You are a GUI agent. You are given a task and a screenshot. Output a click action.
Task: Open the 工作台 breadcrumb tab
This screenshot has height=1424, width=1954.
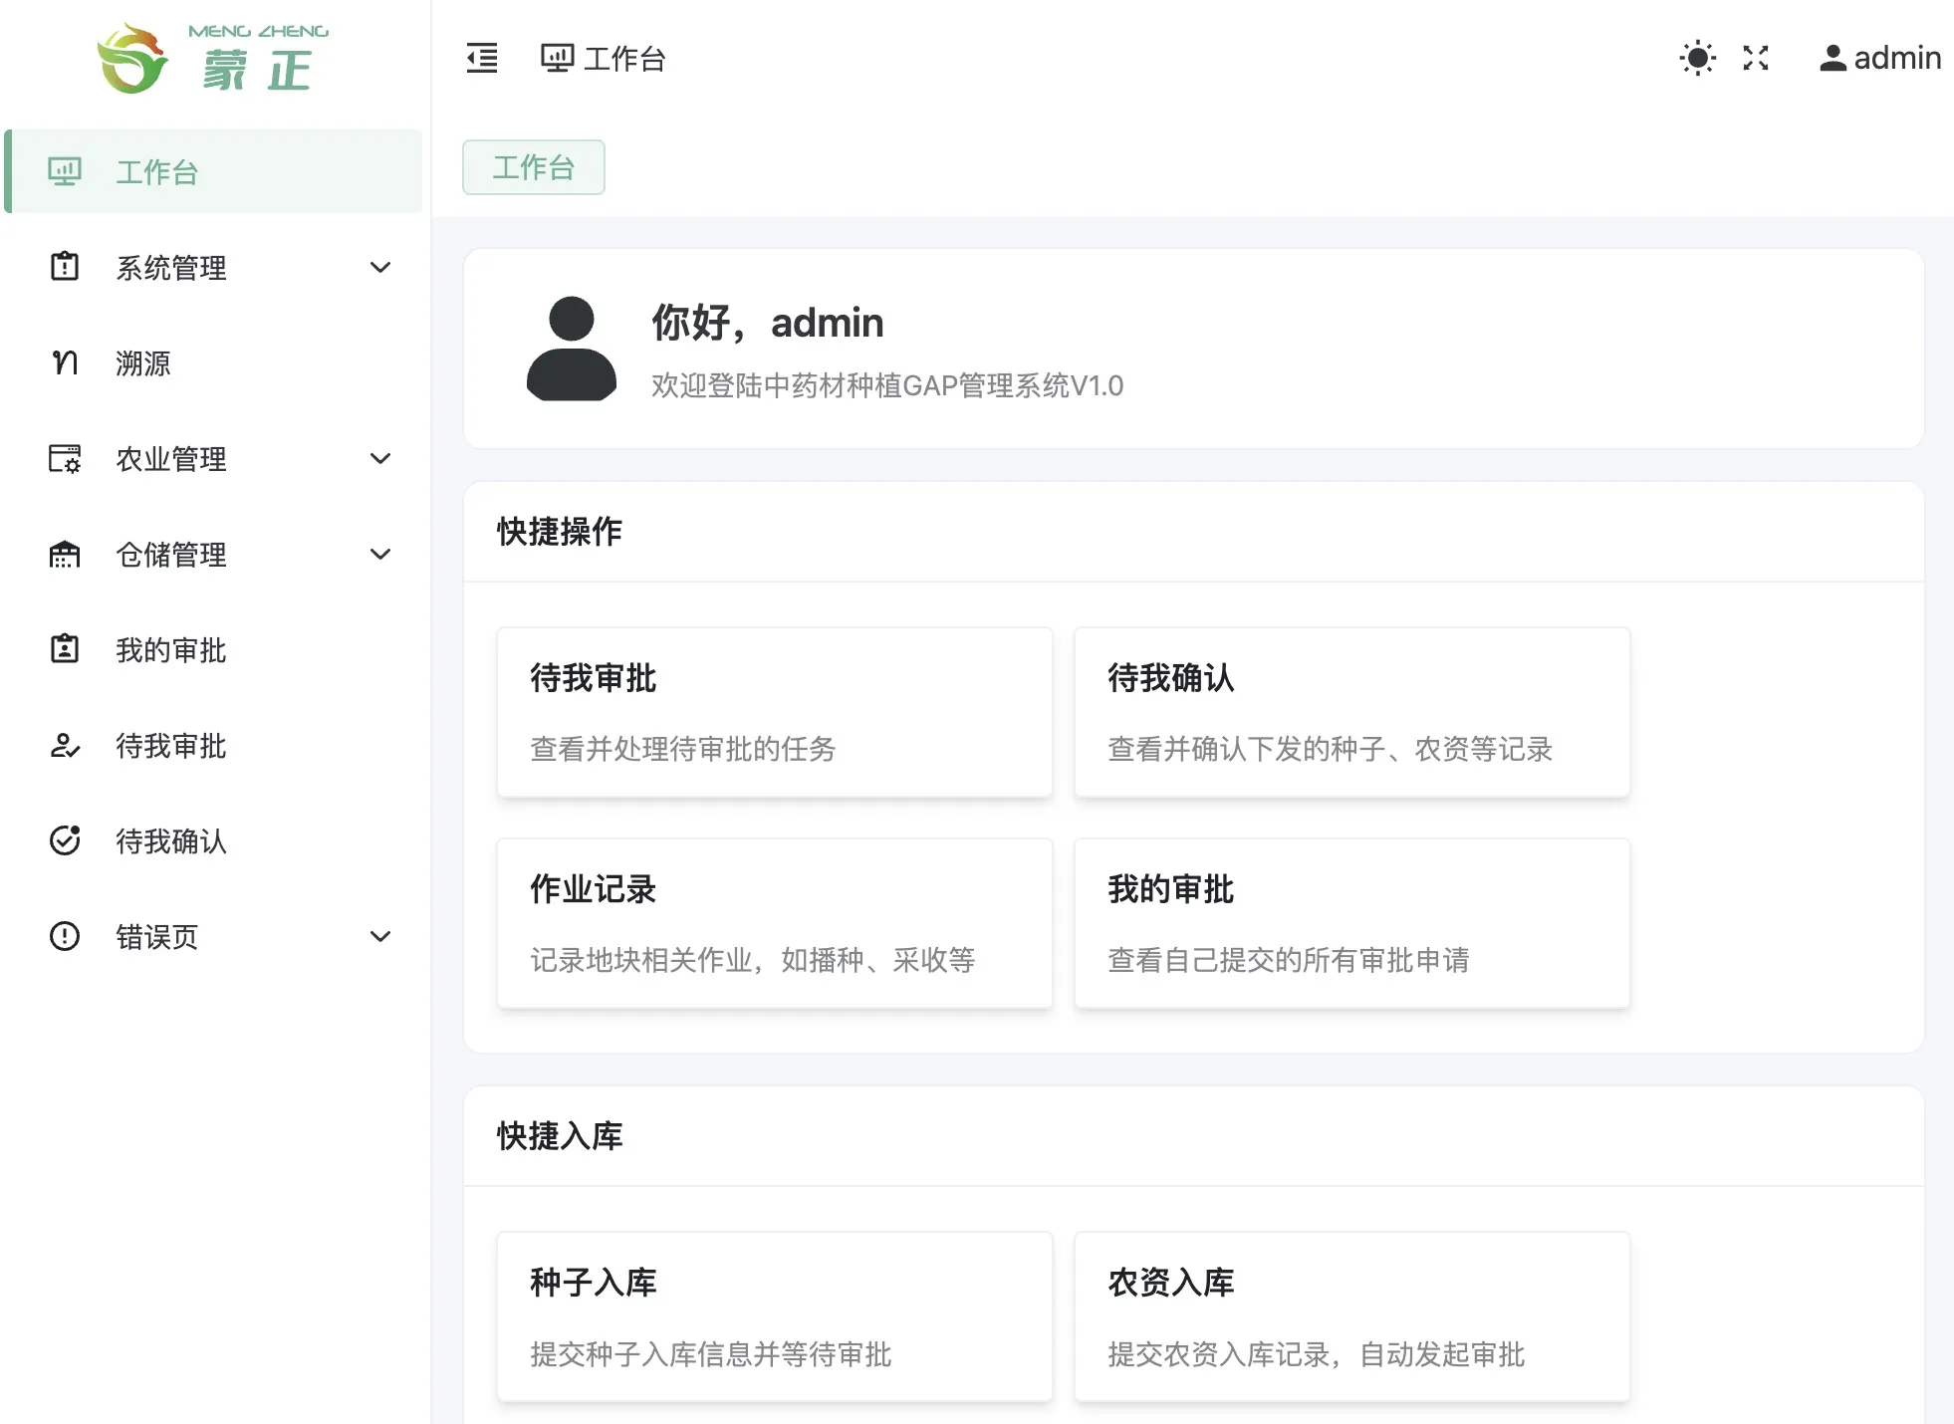tap(534, 167)
